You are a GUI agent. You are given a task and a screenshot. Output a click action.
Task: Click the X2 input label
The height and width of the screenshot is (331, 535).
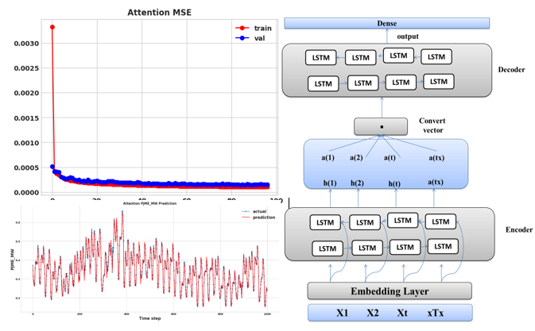point(373,313)
